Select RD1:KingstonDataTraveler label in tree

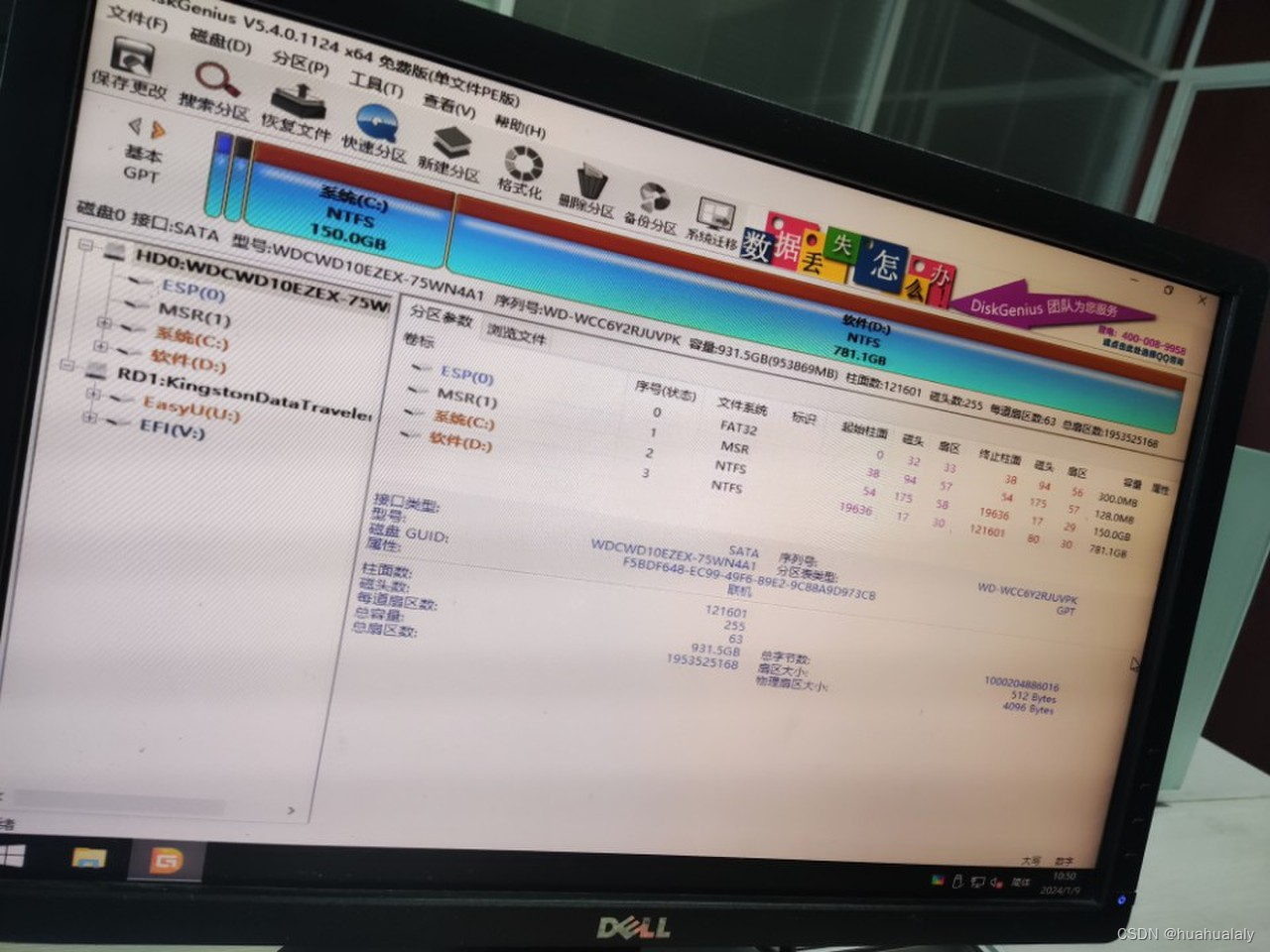(244, 394)
